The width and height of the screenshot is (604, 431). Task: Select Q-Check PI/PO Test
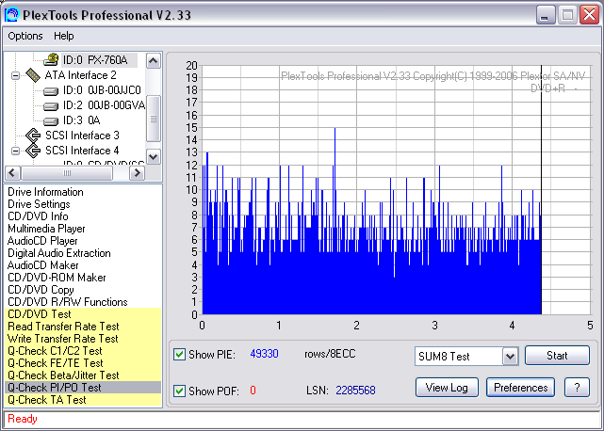pos(83,388)
